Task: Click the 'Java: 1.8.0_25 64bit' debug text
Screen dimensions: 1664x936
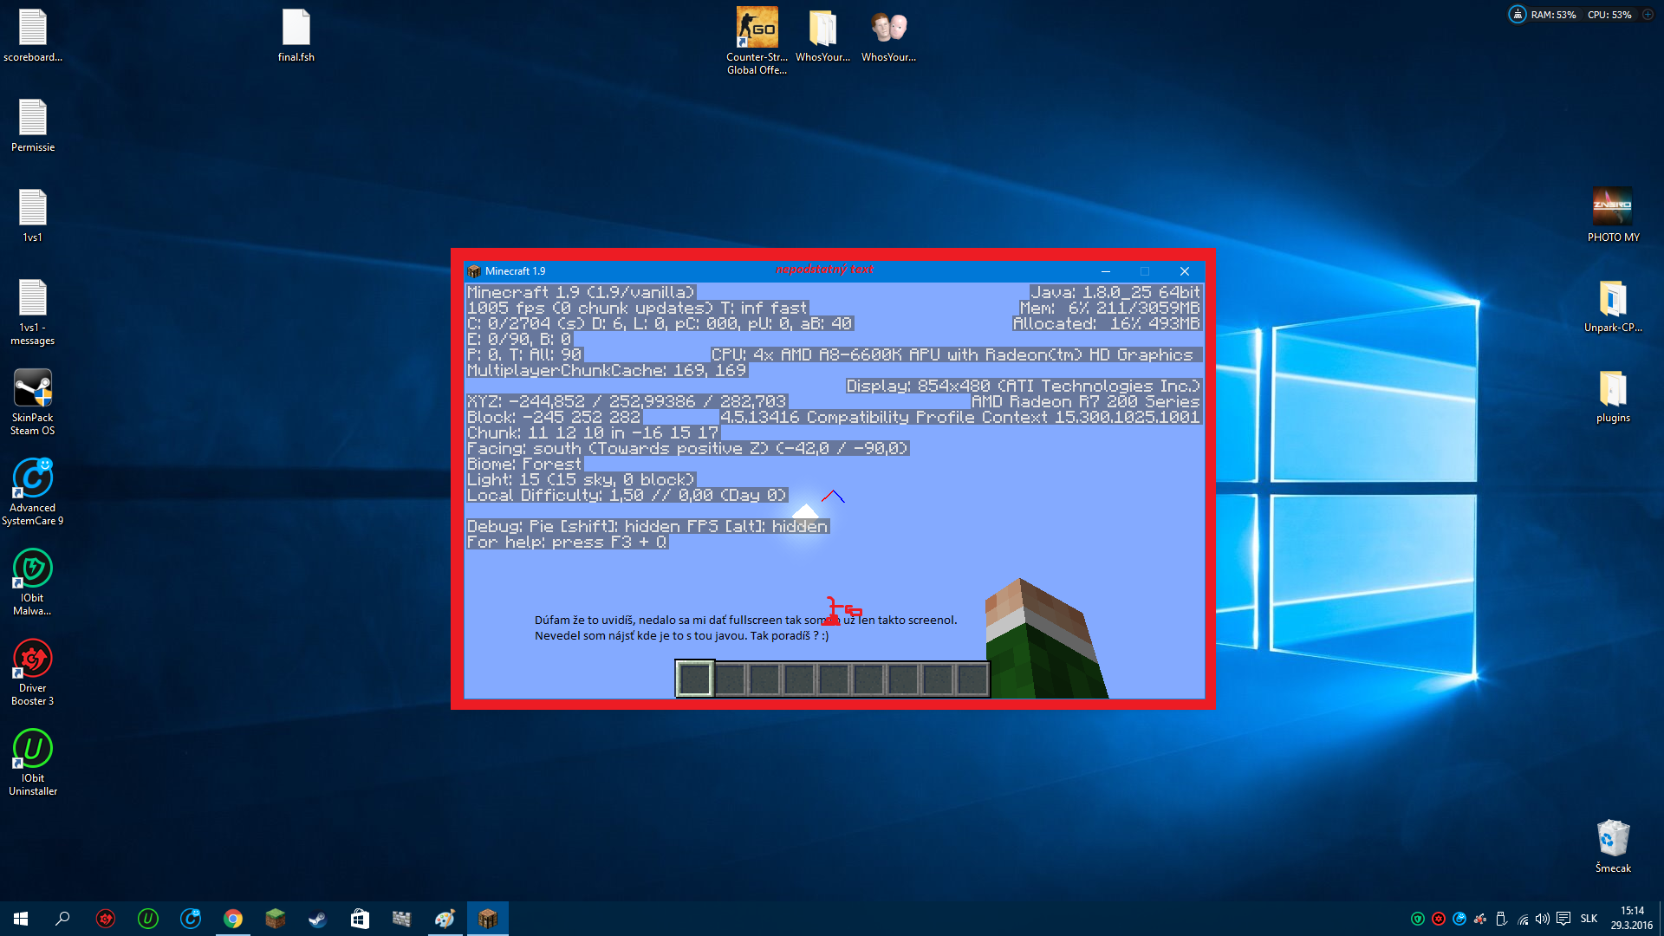Action: 1115,293
